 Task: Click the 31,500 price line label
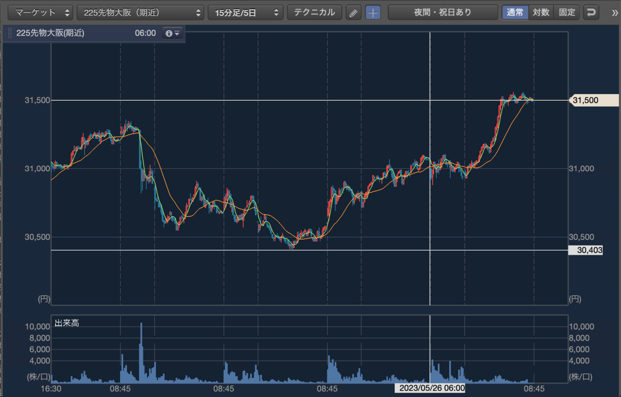594,100
